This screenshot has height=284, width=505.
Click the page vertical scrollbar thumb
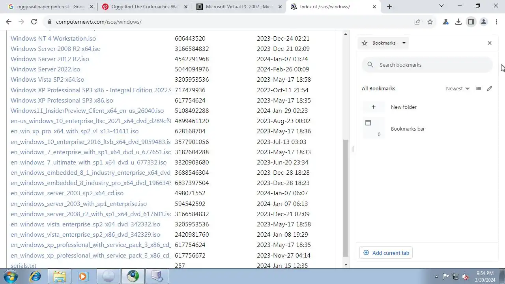346,198
